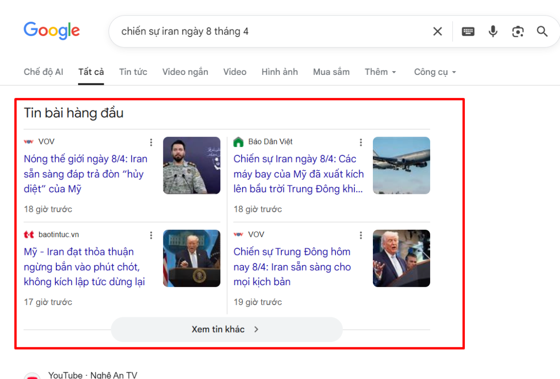Open three-dot menu for VOV Nóng thế giới article
Viewport: 560px width, 379px height.
point(151,142)
